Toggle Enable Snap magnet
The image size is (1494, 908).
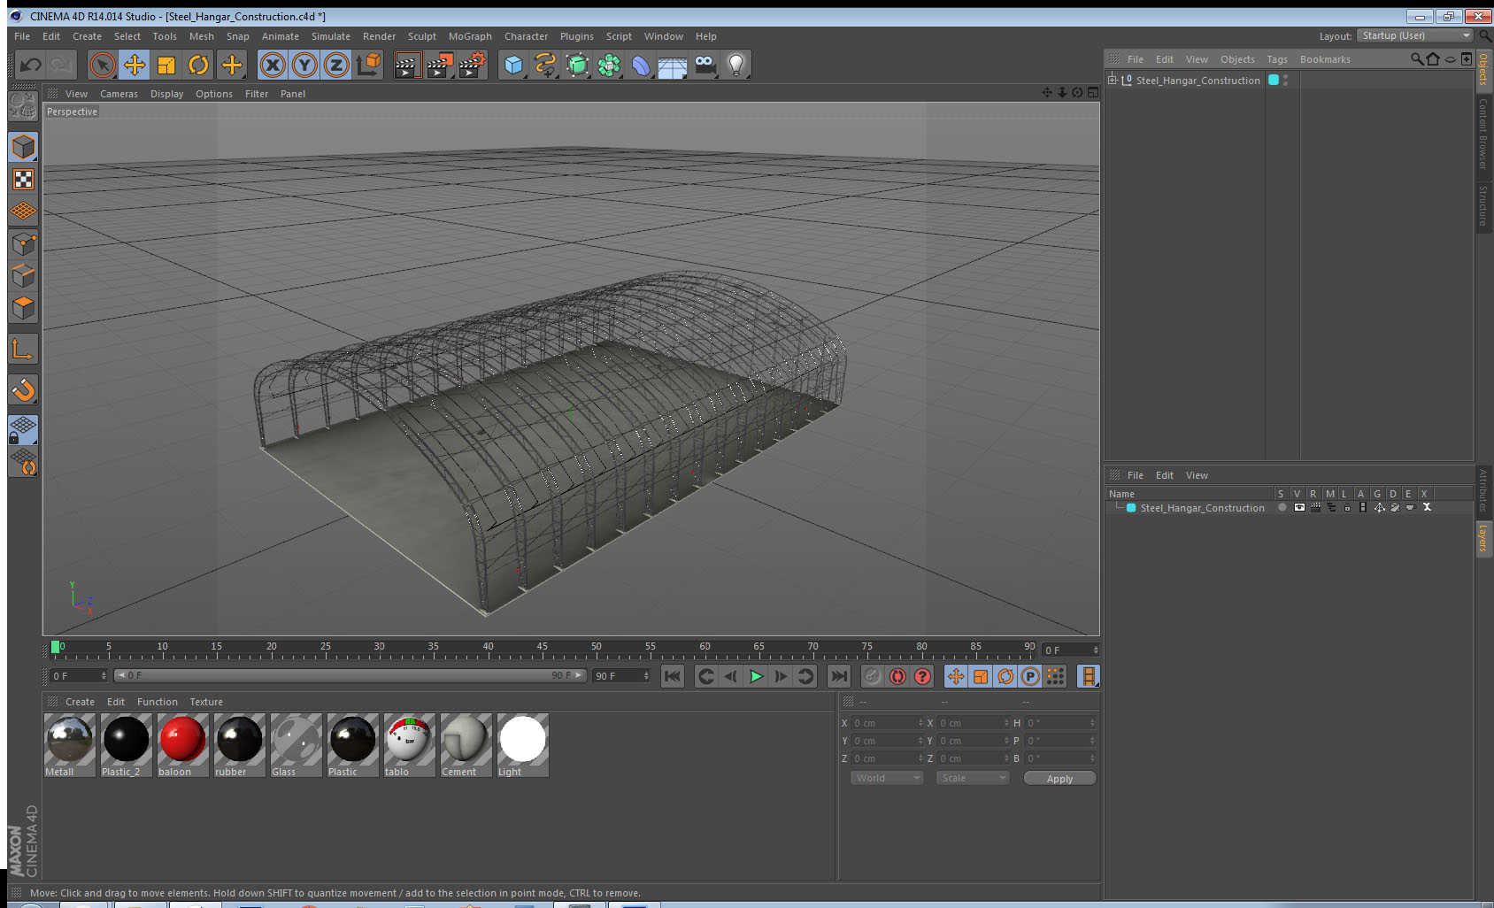[23, 389]
